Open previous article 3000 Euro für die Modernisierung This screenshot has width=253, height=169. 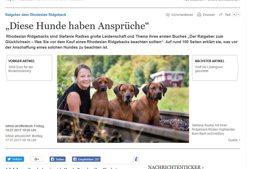20,69
